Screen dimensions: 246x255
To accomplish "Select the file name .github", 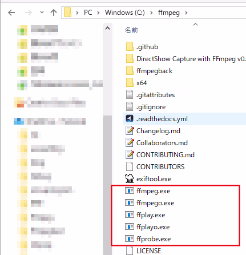I will 147,47.
